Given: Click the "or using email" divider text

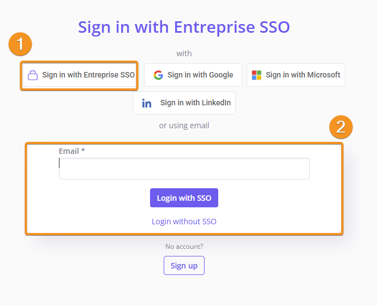Looking at the screenshot, I should point(184,125).
